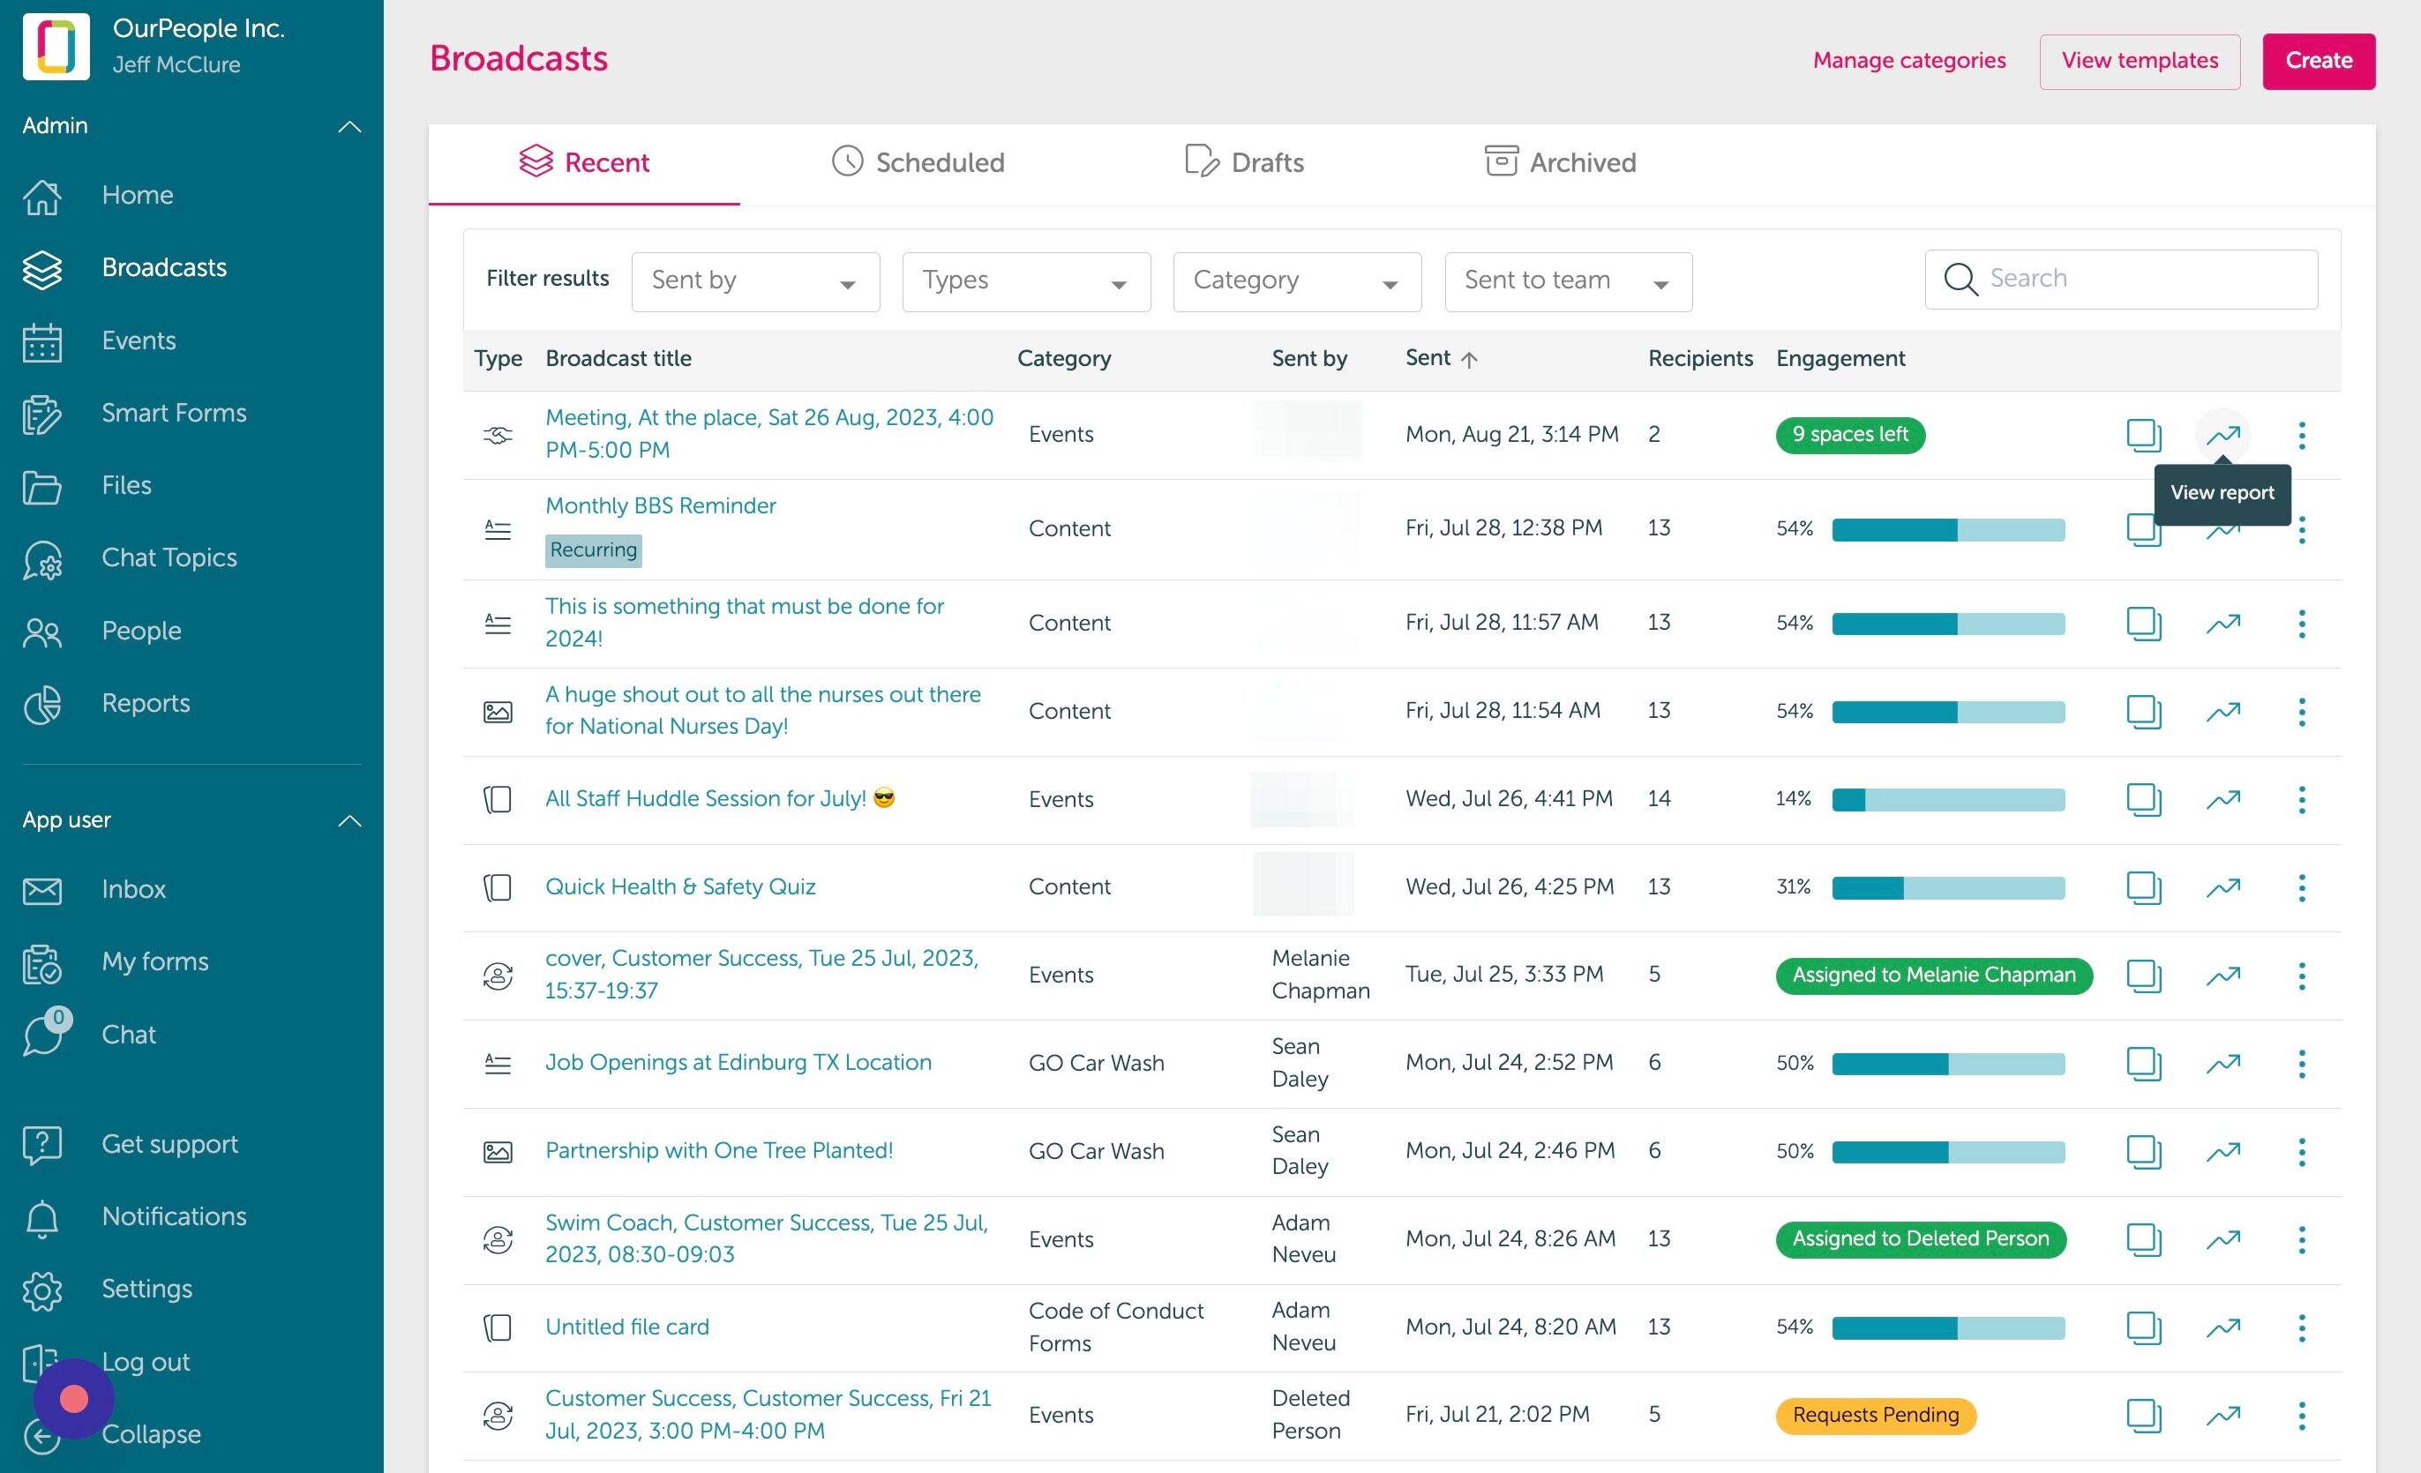
Task: Open more options for Quick Health & Safety Quiz
Action: (x=2301, y=887)
